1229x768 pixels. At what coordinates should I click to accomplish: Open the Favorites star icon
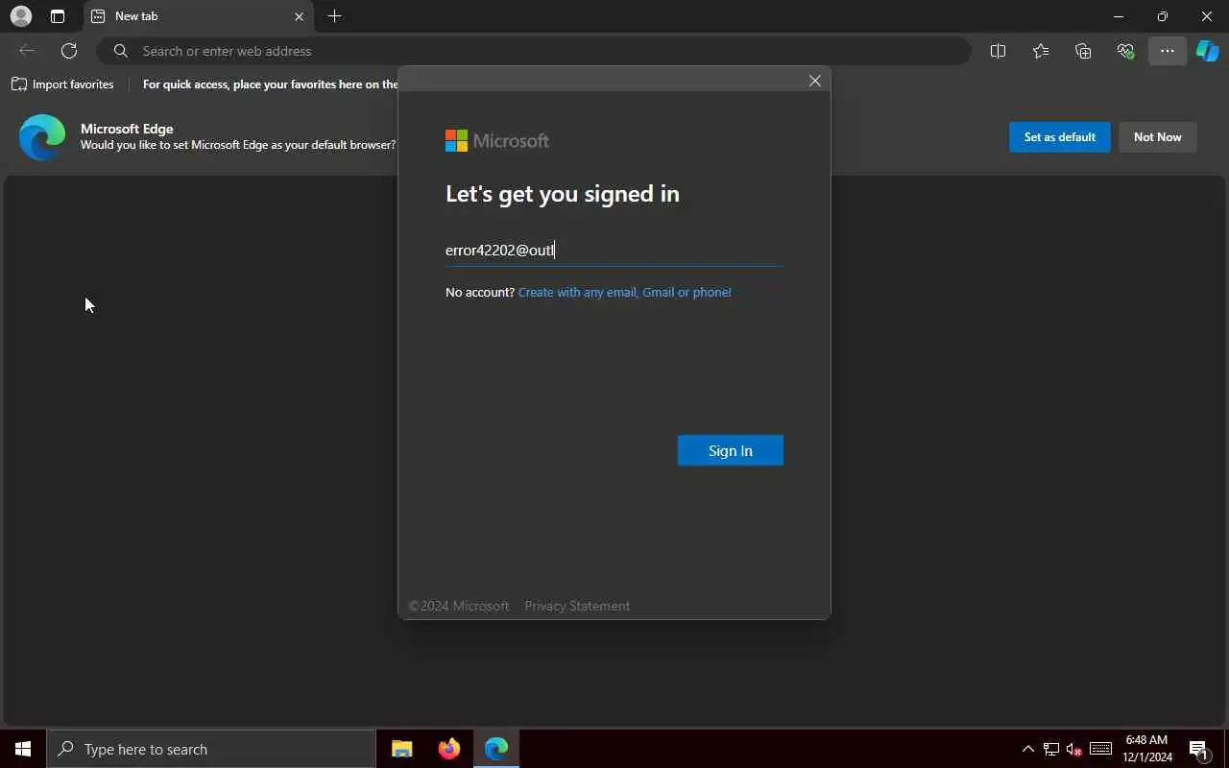(x=1041, y=51)
